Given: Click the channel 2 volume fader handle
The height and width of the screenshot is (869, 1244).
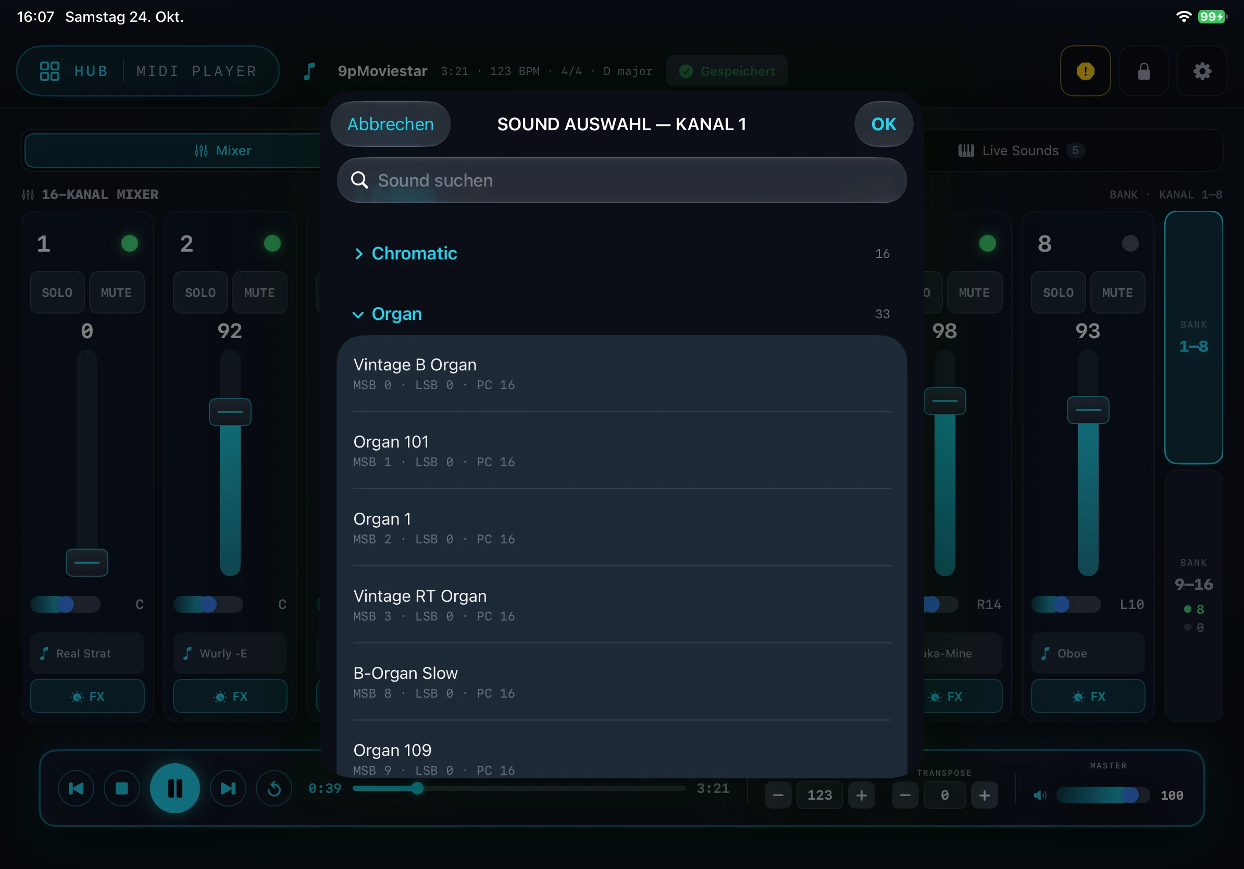Looking at the screenshot, I should tap(230, 412).
